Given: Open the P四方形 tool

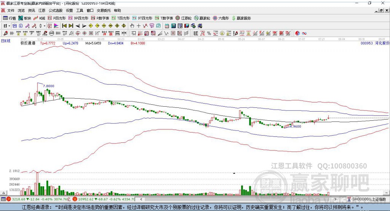Looking at the screenshot, I should pos(57,18).
